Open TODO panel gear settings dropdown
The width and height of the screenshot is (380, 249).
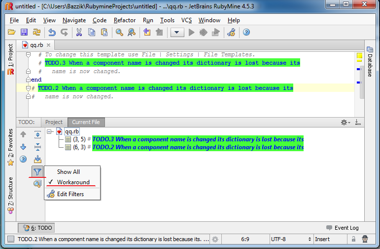pos(345,123)
